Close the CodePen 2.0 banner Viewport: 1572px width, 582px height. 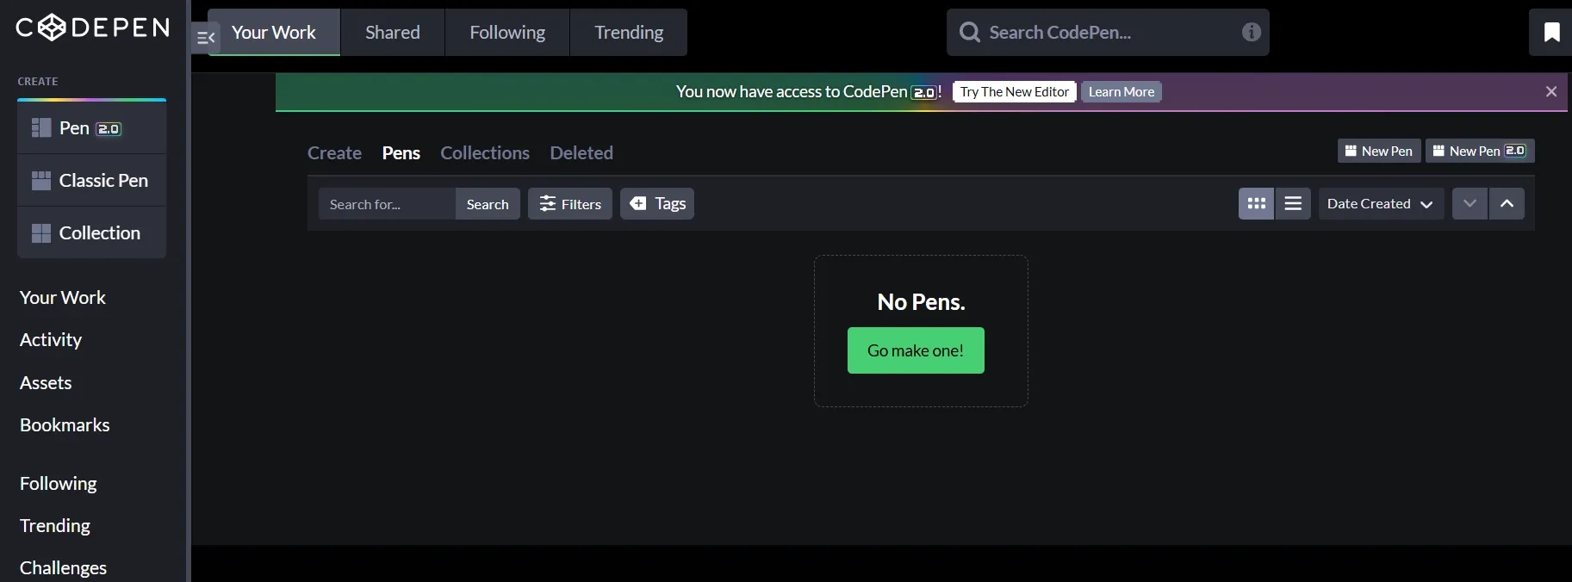tap(1551, 91)
